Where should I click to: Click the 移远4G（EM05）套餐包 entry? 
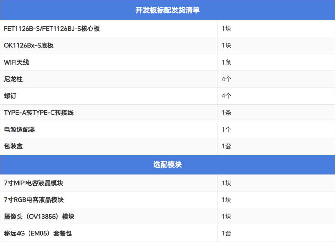[x=38, y=233]
